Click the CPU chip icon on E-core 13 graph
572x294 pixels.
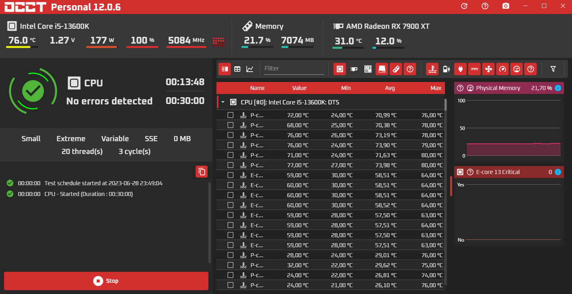coord(460,172)
